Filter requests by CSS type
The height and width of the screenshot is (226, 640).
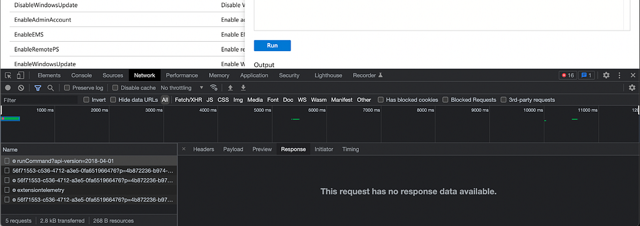click(223, 100)
